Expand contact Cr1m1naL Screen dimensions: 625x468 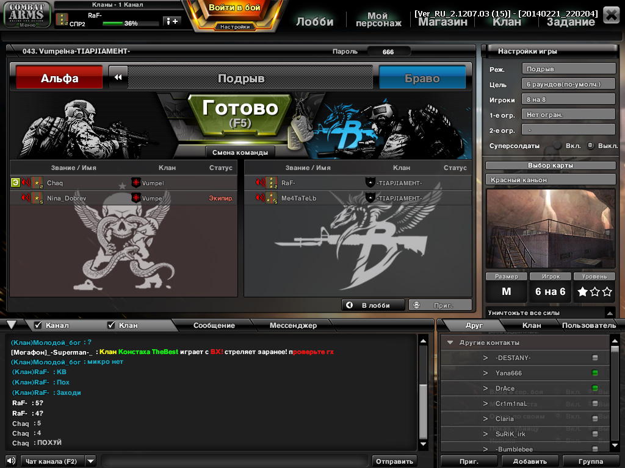tap(485, 403)
